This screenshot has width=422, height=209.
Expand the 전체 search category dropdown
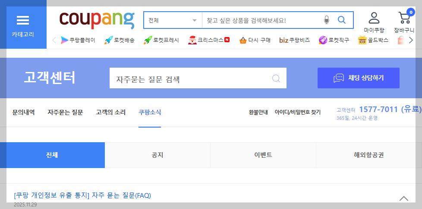click(173, 20)
